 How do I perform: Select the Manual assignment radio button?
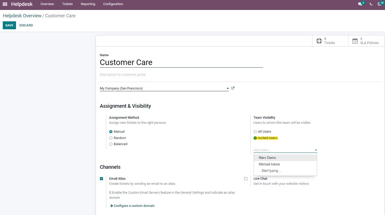pos(111,132)
